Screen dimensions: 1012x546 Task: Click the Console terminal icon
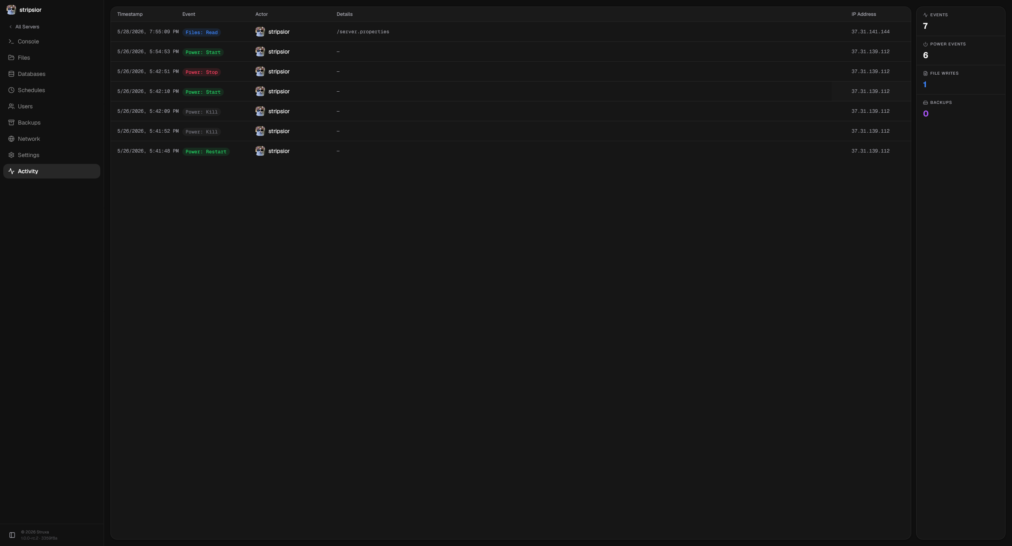pos(11,41)
